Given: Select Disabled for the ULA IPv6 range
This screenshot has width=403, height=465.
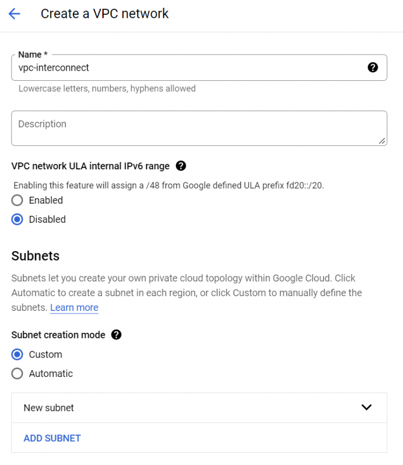Looking at the screenshot, I should [16, 219].
